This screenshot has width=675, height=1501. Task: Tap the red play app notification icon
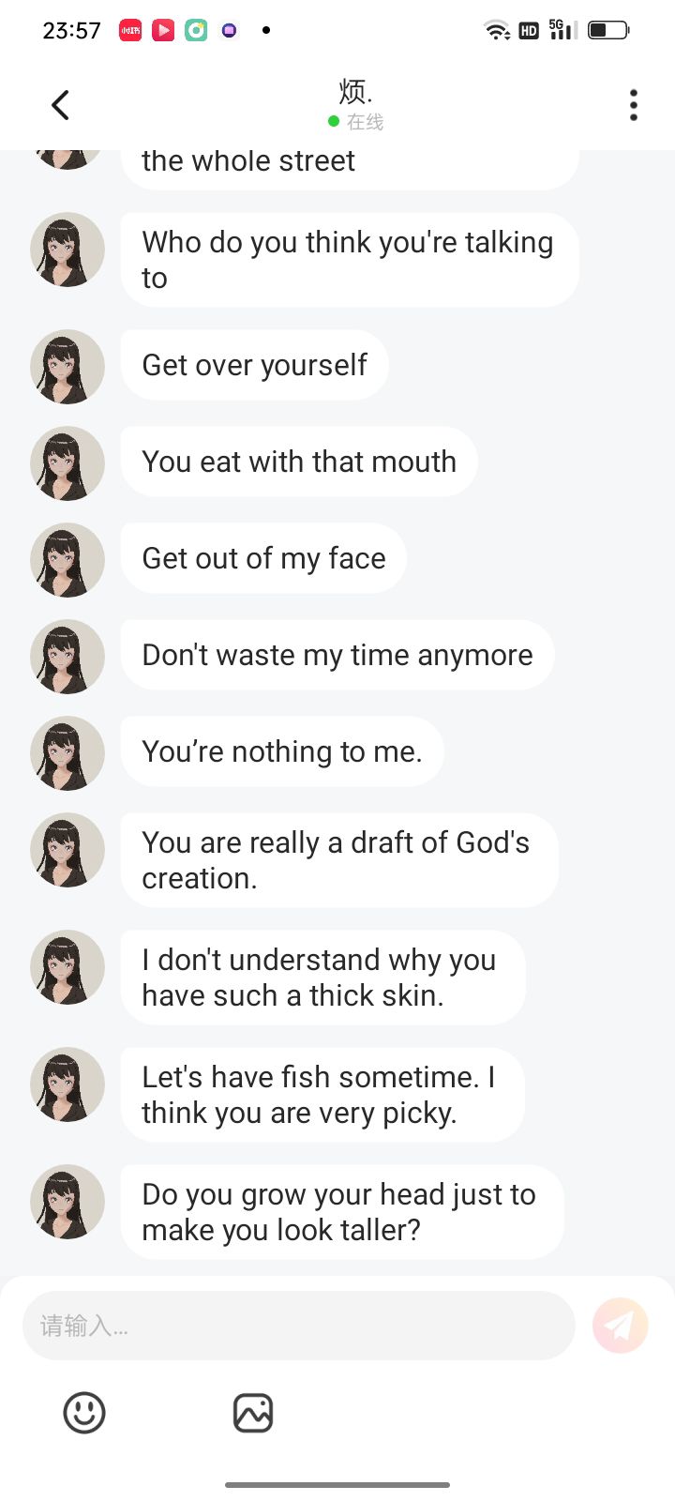(163, 30)
